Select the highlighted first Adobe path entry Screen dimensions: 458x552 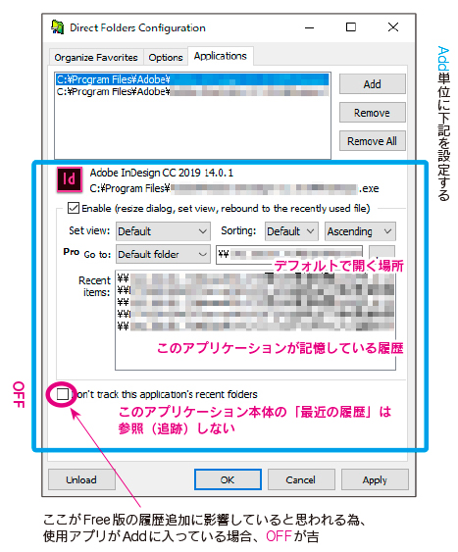coord(192,79)
